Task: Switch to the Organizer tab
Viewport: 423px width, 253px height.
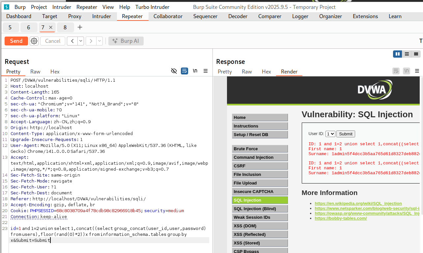Action: click(x=331, y=16)
